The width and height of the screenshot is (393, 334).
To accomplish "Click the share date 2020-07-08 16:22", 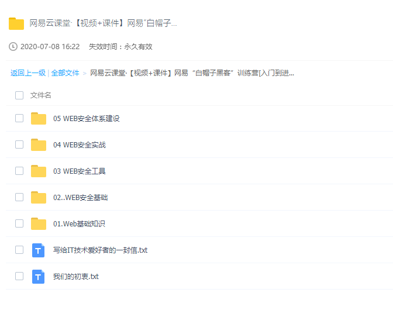I will (x=50, y=47).
